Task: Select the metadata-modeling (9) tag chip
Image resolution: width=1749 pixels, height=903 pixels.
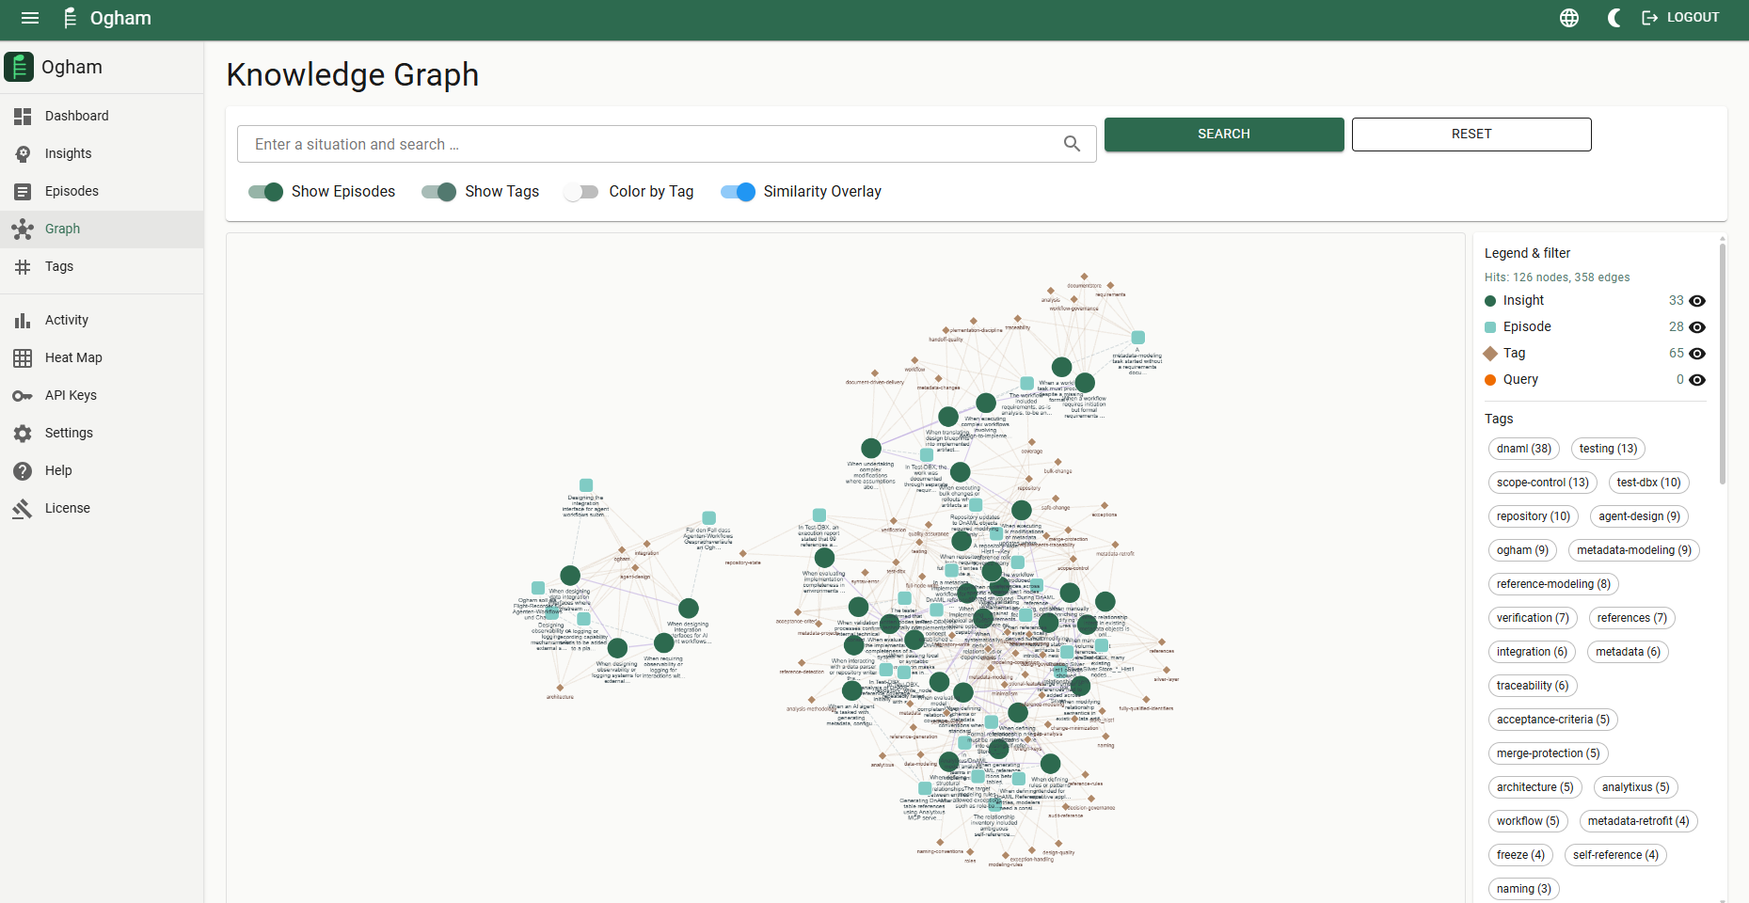Action: [x=1634, y=550]
